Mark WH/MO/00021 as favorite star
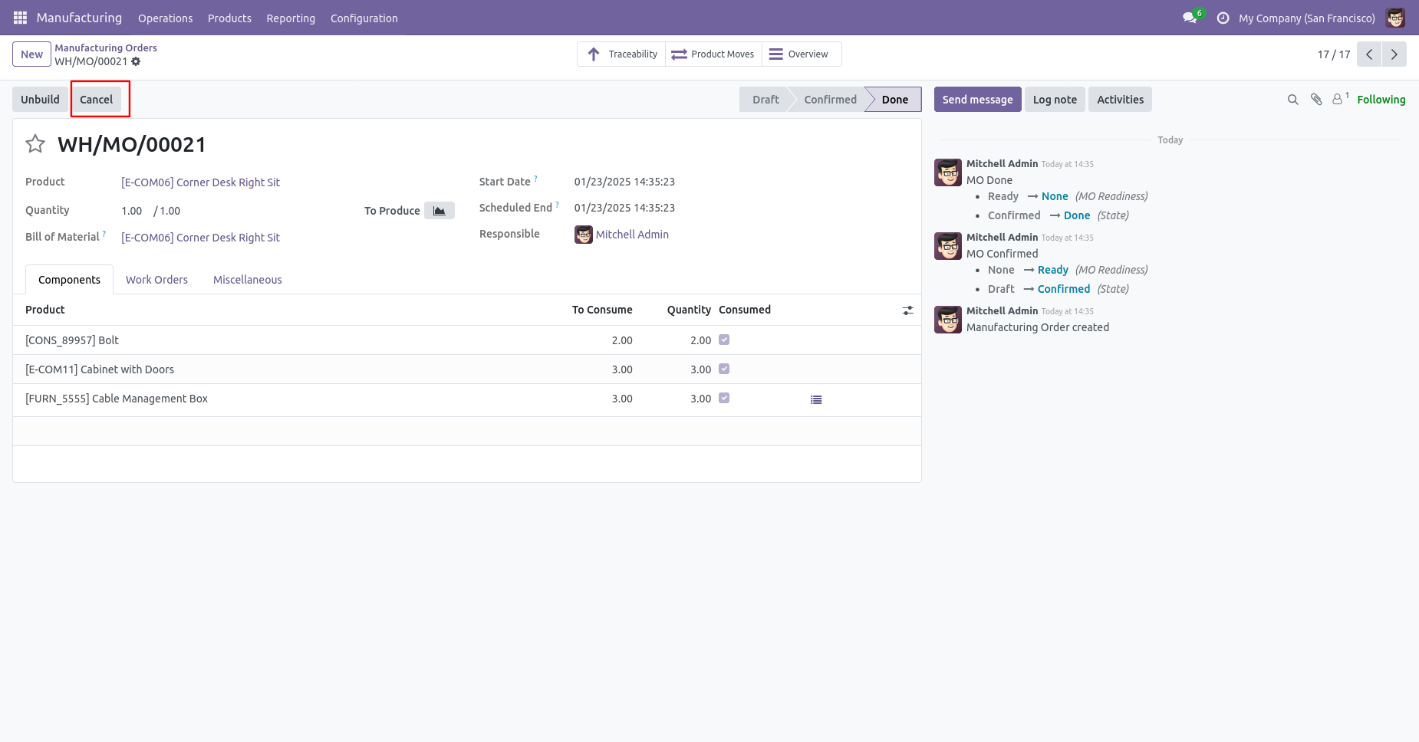This screenshot has height=742, width=1419. coord(35,144)
